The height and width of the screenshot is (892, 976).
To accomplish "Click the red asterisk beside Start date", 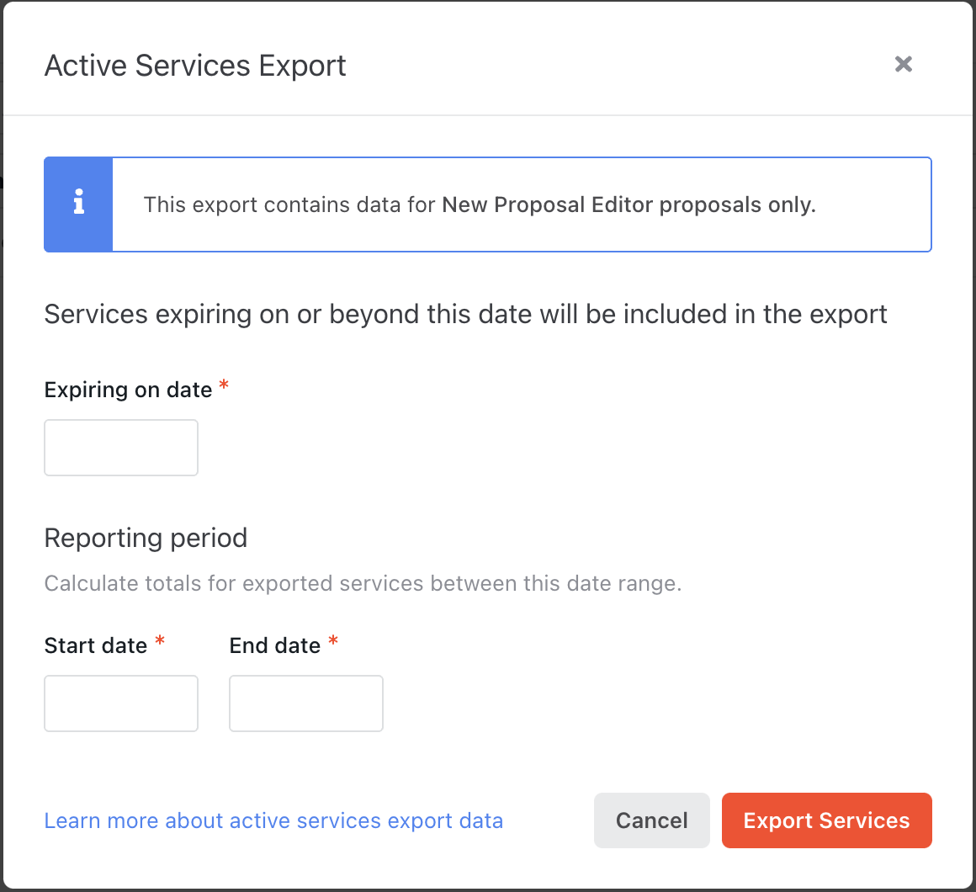I will point(160,640).
